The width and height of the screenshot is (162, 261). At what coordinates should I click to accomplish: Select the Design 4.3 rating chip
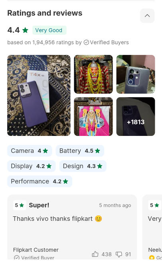[83, 166]
